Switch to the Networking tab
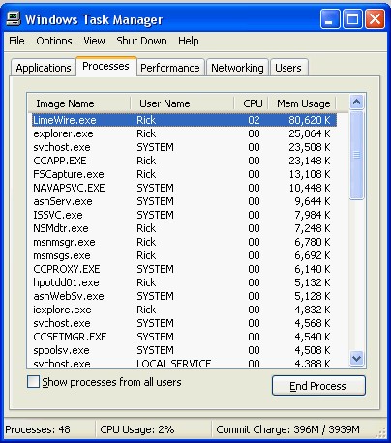Viewport: 391px width, 443px height. (237, 68)
